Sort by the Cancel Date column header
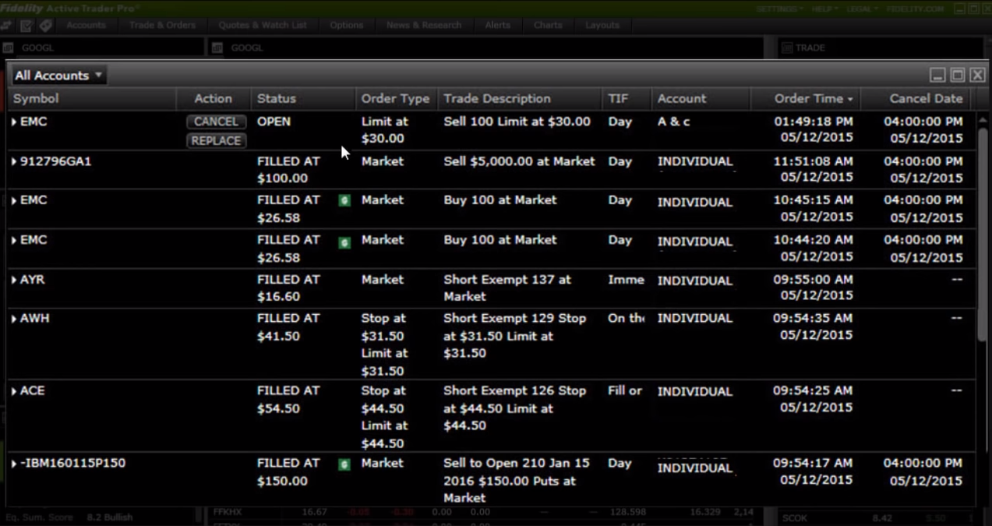This screenshot has width=992, height=526. [x=916, y=99]
